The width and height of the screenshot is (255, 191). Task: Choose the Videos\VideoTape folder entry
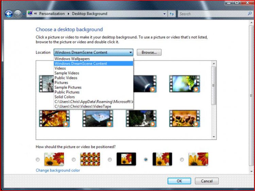click(x=93, y=106)
